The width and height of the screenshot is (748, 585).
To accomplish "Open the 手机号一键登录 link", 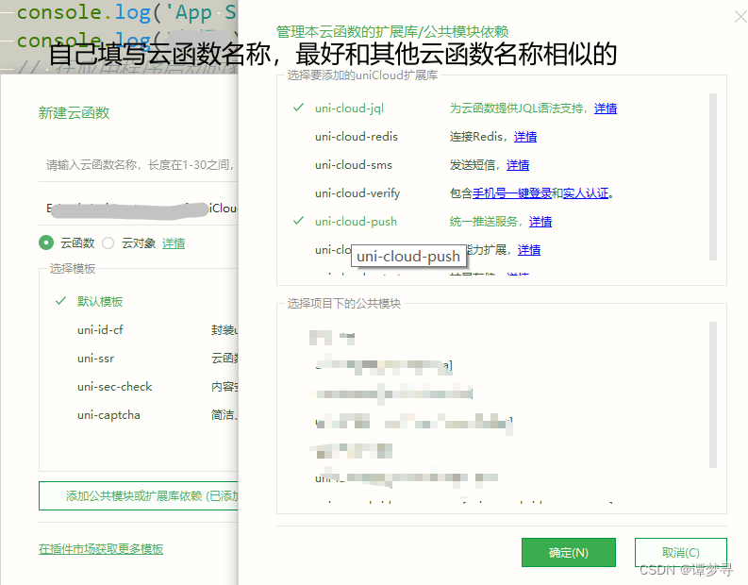I will (x=512, y=193).
